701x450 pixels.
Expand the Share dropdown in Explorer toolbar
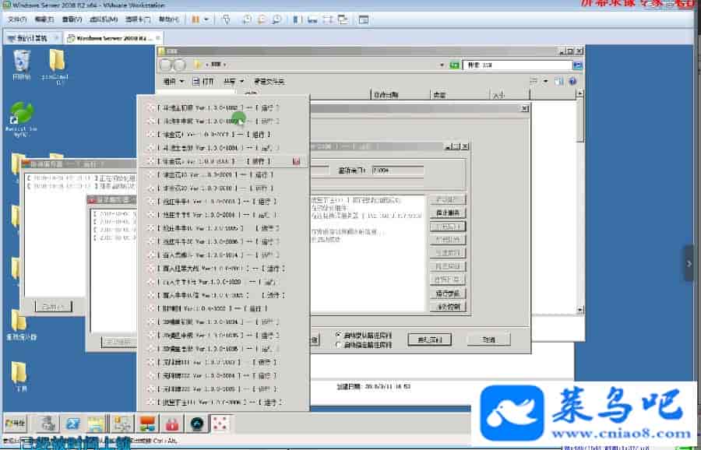[x=233, y=81]
